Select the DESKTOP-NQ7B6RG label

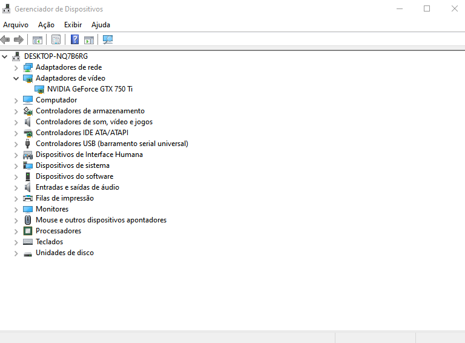click(56, 56)
